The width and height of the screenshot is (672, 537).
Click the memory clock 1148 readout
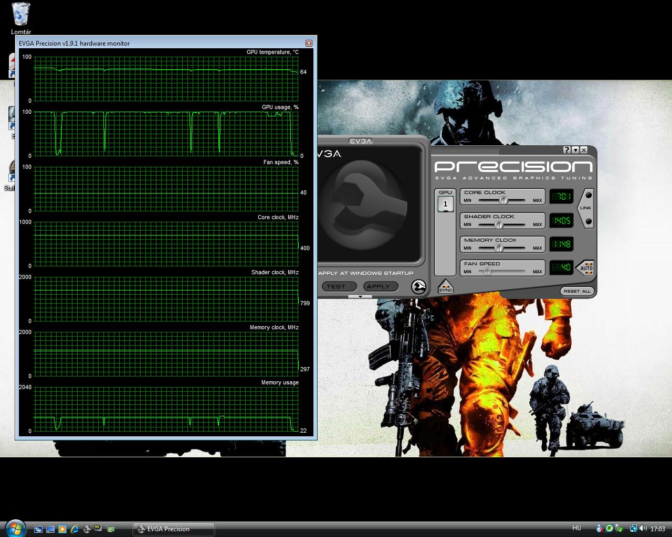coord(561,244)
